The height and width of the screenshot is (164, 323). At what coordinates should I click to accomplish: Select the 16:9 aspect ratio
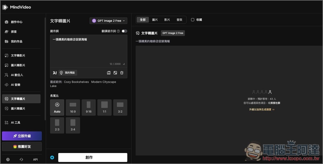click(73, 108)
